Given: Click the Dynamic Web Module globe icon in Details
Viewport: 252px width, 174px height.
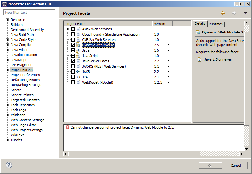Looking at the screenshot, I should click(x=198, y=32).
